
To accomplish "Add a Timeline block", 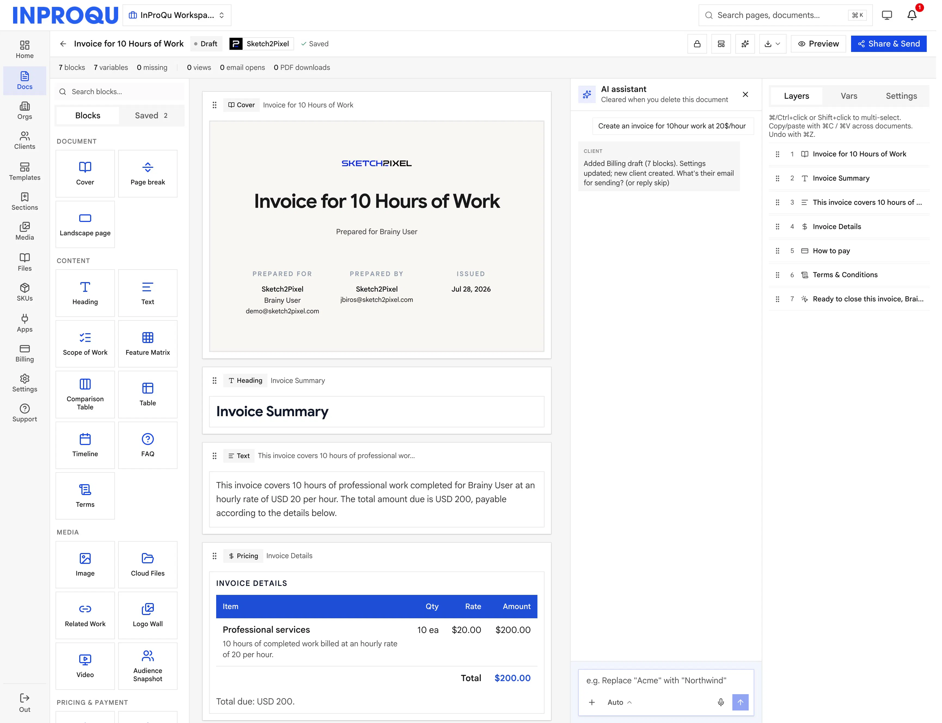I will [85, 446].
